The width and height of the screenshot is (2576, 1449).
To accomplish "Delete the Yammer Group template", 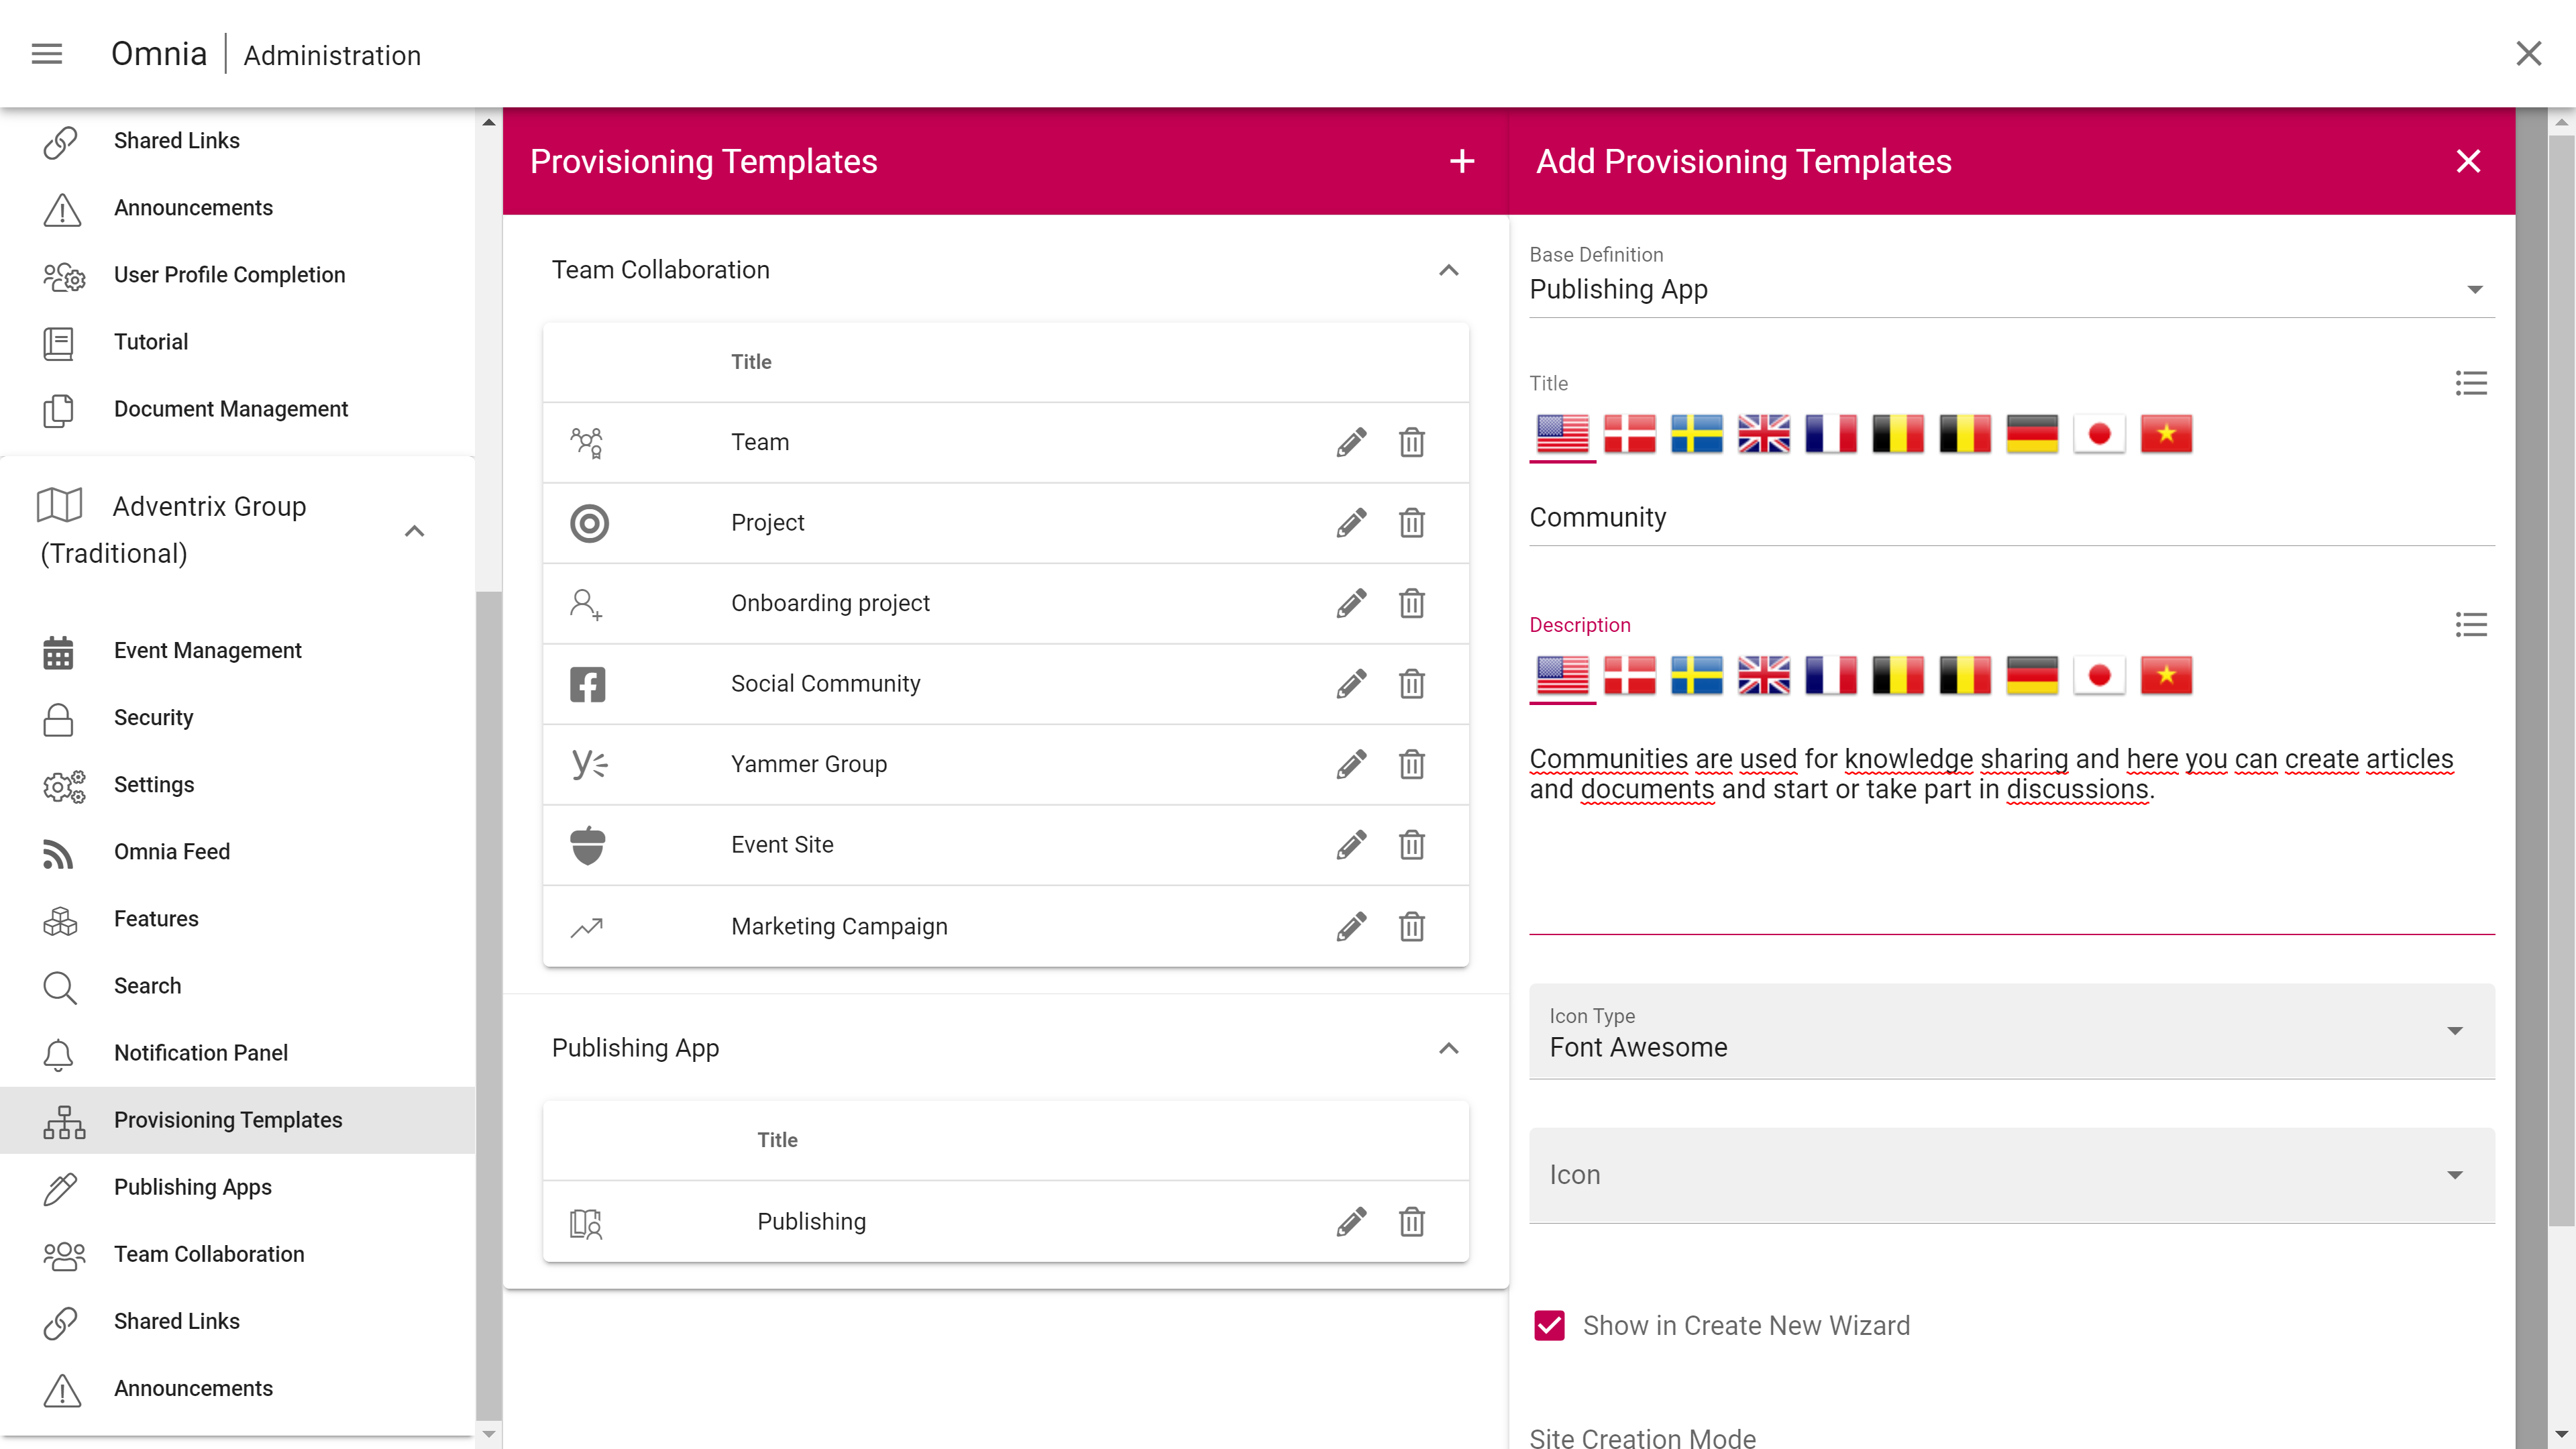I will pos(1411,764).
